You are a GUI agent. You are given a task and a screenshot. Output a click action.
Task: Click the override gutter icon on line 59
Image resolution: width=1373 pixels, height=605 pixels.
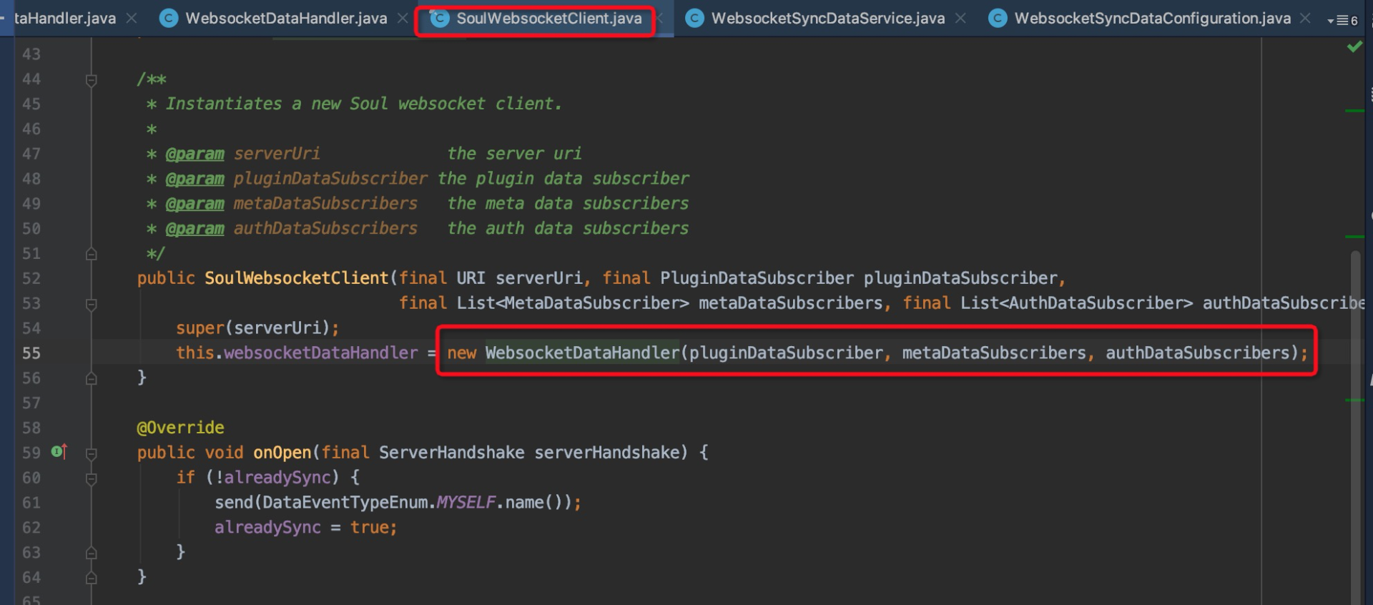pyautogui.click(x=59, y=452)
